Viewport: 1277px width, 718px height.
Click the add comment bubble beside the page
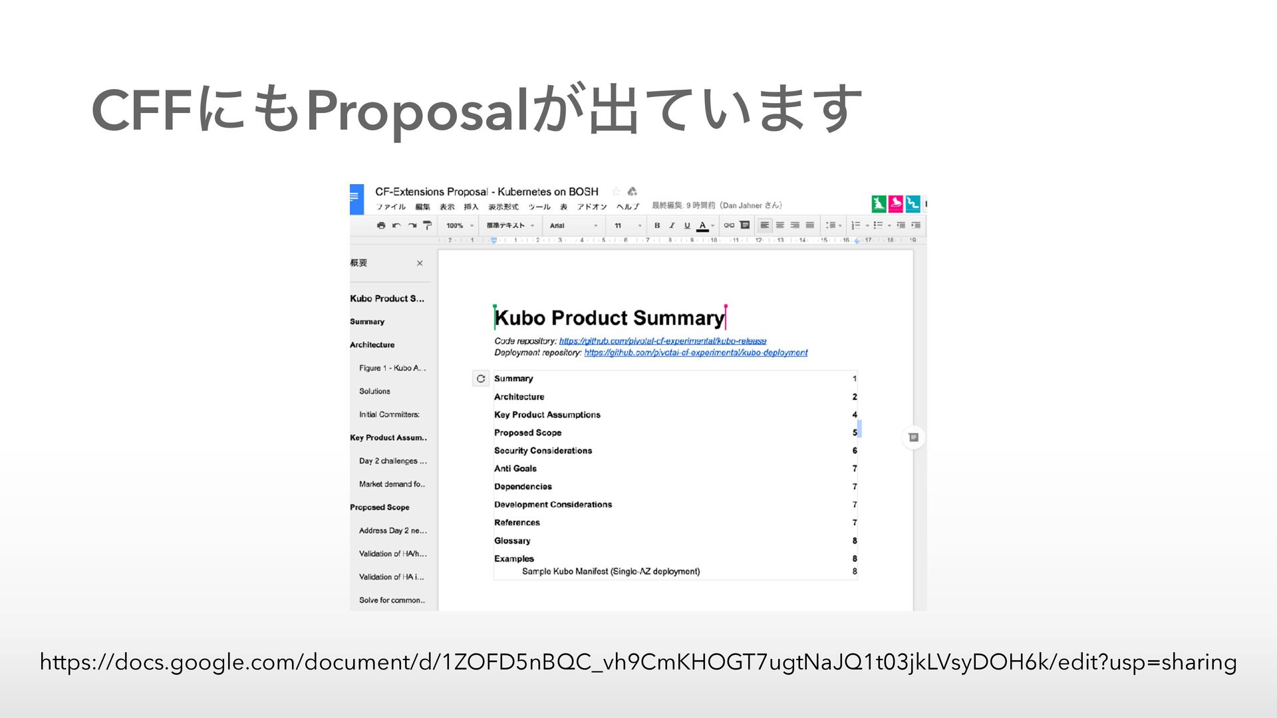pyautogui.click(x=913, y=437)
